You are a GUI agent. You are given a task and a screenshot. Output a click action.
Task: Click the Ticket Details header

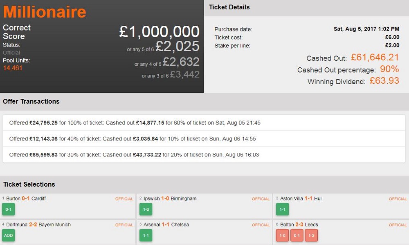pyautogui.click(x=229, y=7)
